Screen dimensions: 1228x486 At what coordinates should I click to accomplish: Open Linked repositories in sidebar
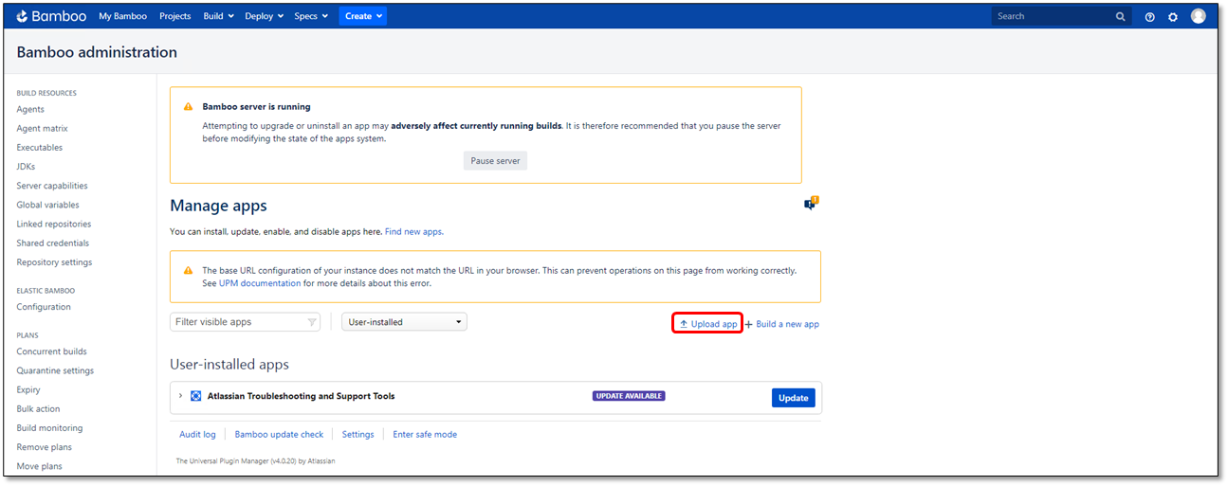54,225
